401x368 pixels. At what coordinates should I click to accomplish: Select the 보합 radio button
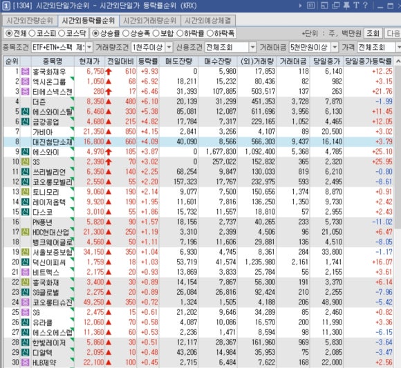point(156,33)
